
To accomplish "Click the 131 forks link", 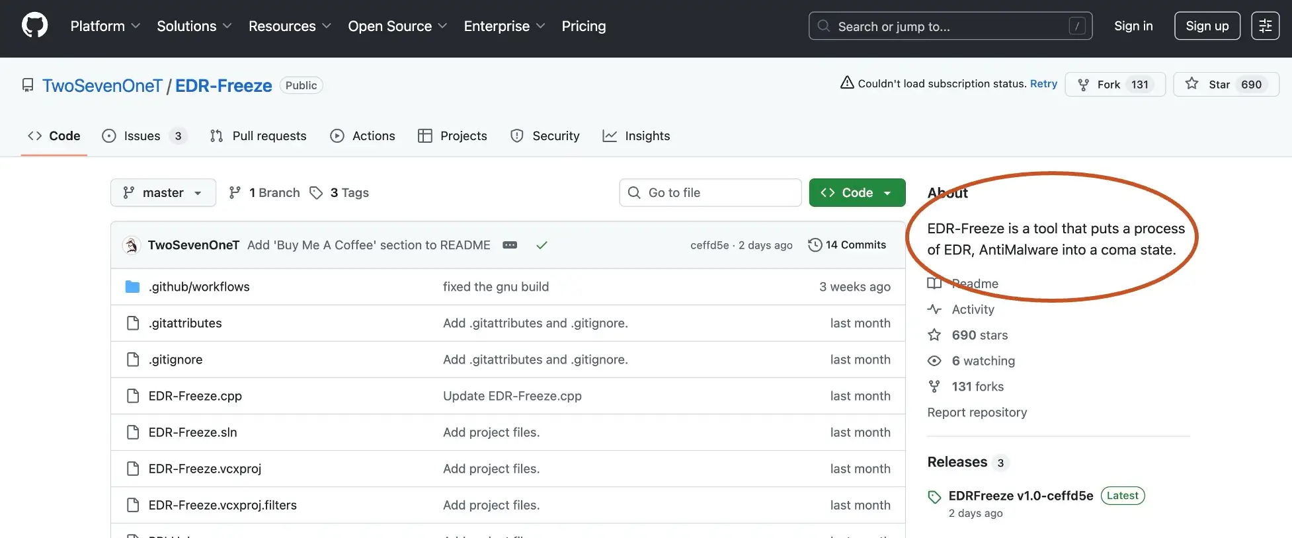I will tap(978, 387).
